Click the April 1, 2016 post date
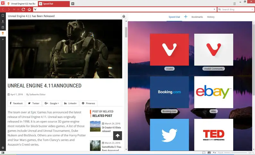This screenshot has height=155, width=255. [17, 95]
